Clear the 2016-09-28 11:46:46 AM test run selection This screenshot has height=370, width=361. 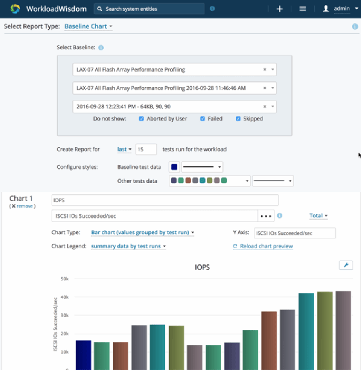pos(265,88)
